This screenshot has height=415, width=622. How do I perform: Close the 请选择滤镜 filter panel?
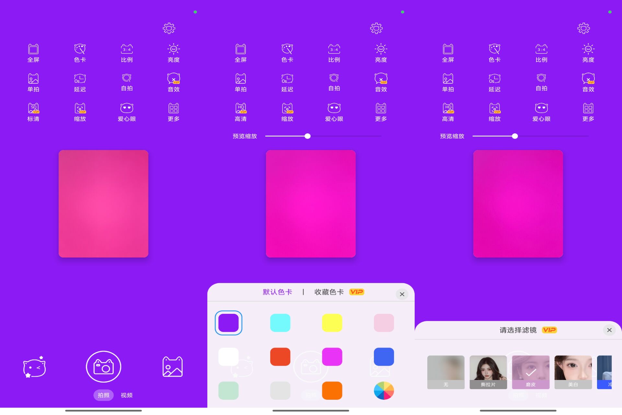click(609, 330)
